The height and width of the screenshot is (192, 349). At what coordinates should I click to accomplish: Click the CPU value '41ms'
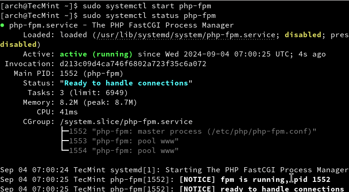[x=69, y=112]
